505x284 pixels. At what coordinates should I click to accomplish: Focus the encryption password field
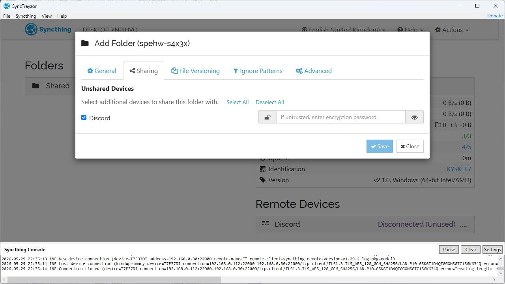[341, 117]
